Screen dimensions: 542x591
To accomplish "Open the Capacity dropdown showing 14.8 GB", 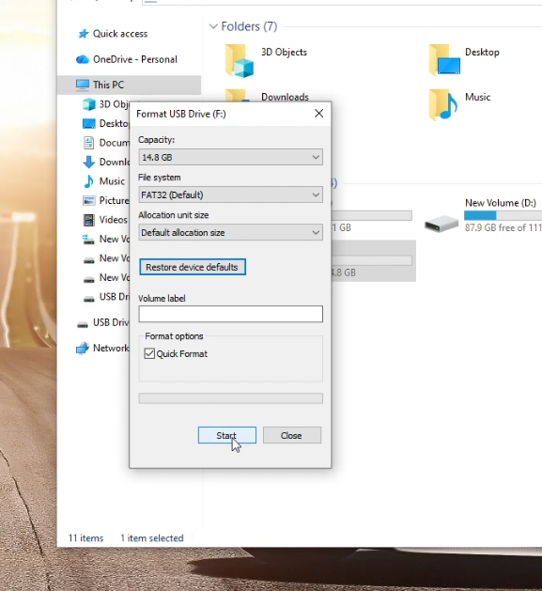I will point(231,157).
